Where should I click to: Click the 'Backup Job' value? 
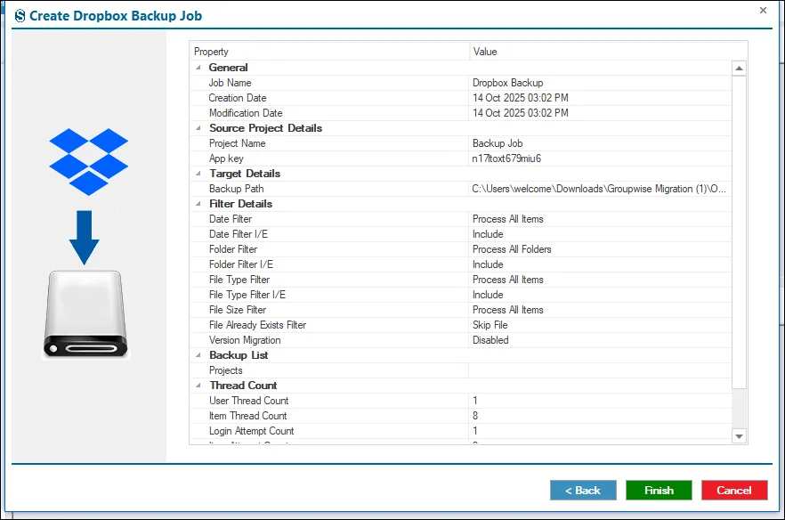498,143
